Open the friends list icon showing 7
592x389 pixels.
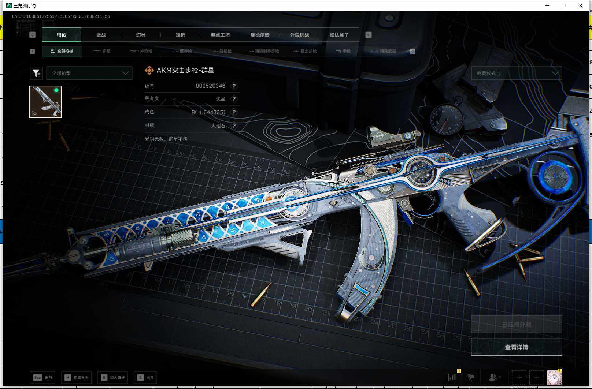[495, 377]
